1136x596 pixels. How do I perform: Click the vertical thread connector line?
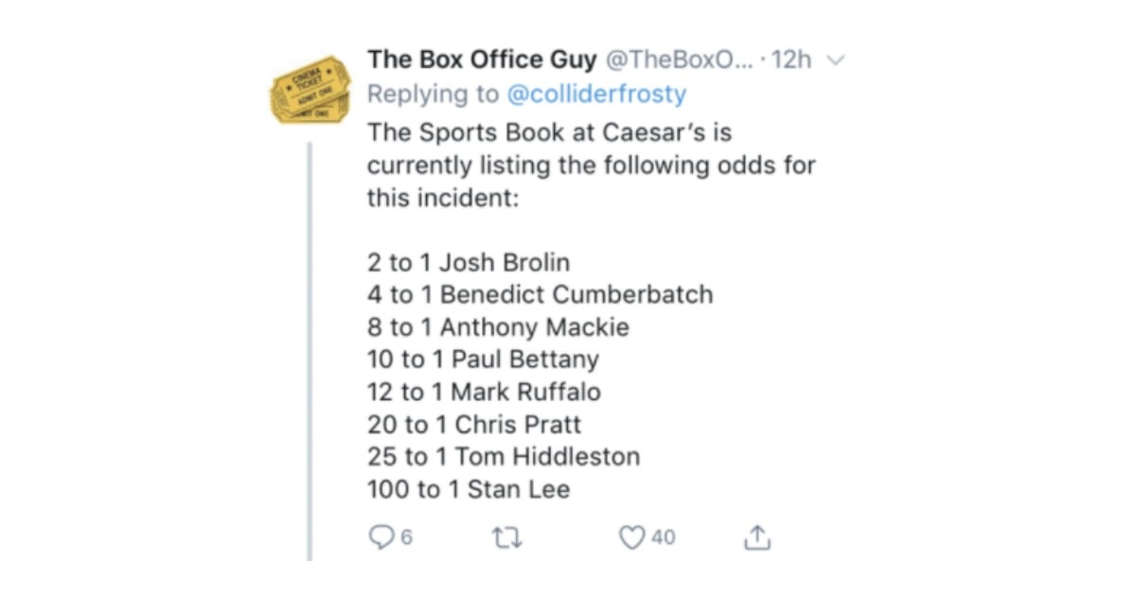point(310,352)
